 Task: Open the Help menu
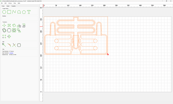pyautogui.click(x=19, y=3)
